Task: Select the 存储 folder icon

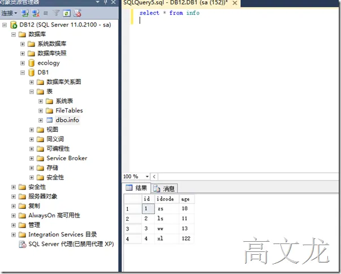Action: (x=40, y=168)
